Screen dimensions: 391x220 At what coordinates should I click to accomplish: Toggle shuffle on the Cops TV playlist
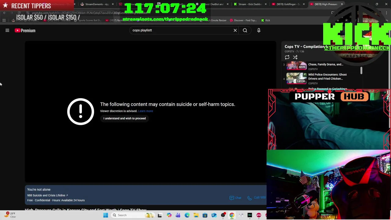[x=295, y=57]
